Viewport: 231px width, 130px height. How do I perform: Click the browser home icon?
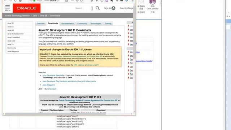[x=20, y=1]
